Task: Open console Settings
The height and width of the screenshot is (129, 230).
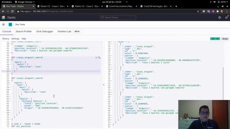Action: tap(15, 39)
